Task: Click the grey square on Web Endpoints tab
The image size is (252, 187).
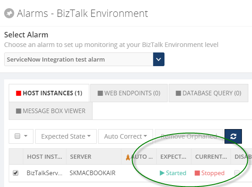Action: tap(100, 93)
